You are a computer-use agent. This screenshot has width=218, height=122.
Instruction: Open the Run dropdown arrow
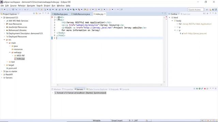tap(71, 9)
